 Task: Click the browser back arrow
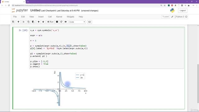pyautogui.click(x=2, y=5)
